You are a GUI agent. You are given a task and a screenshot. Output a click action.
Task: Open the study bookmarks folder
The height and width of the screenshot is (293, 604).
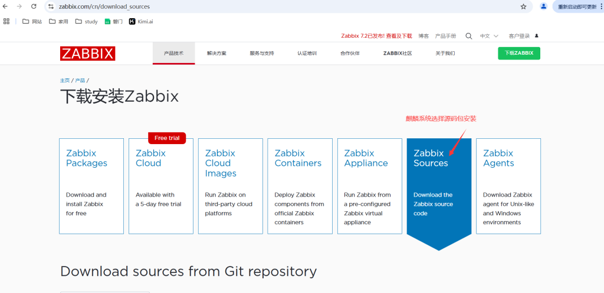point(87,21)
